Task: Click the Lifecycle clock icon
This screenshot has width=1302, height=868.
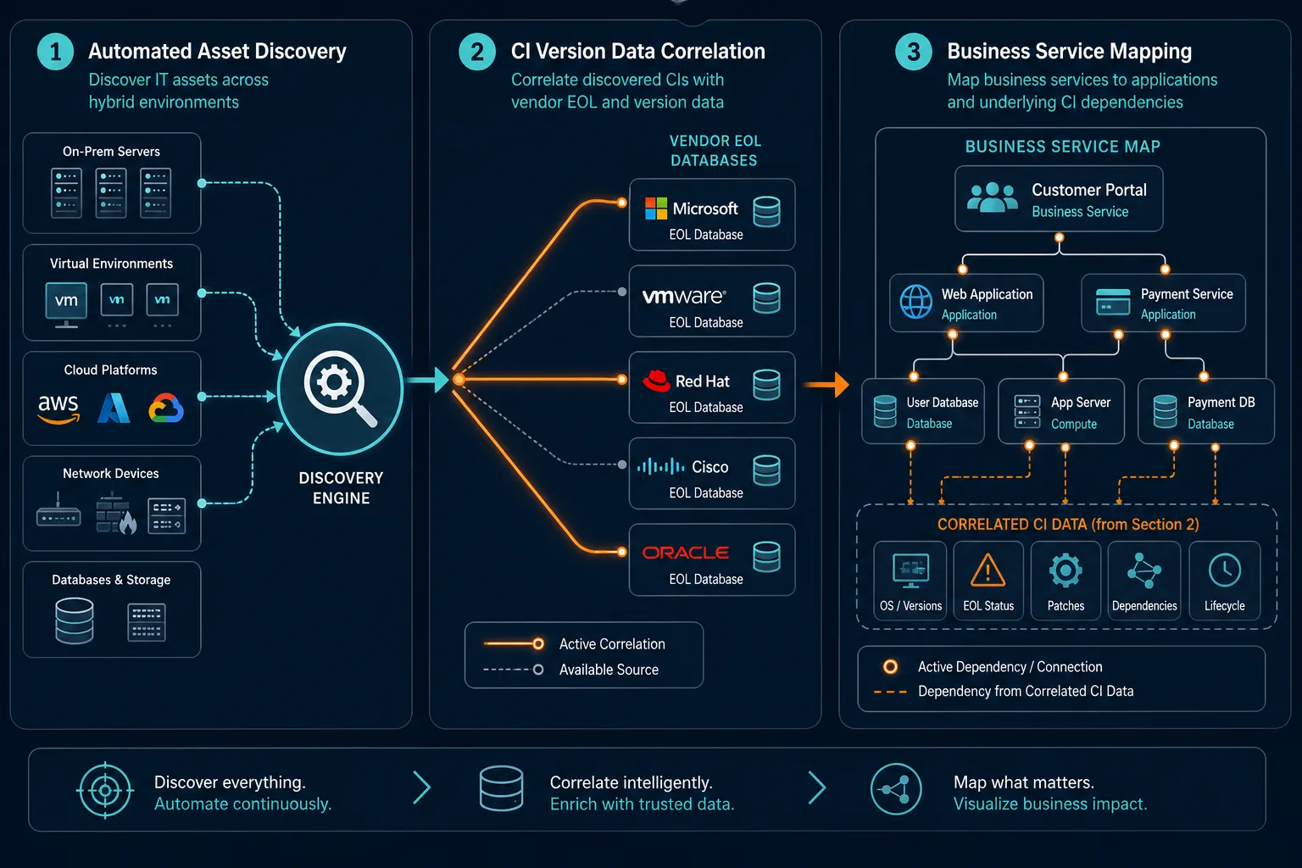Action: tap(1225, 570)
